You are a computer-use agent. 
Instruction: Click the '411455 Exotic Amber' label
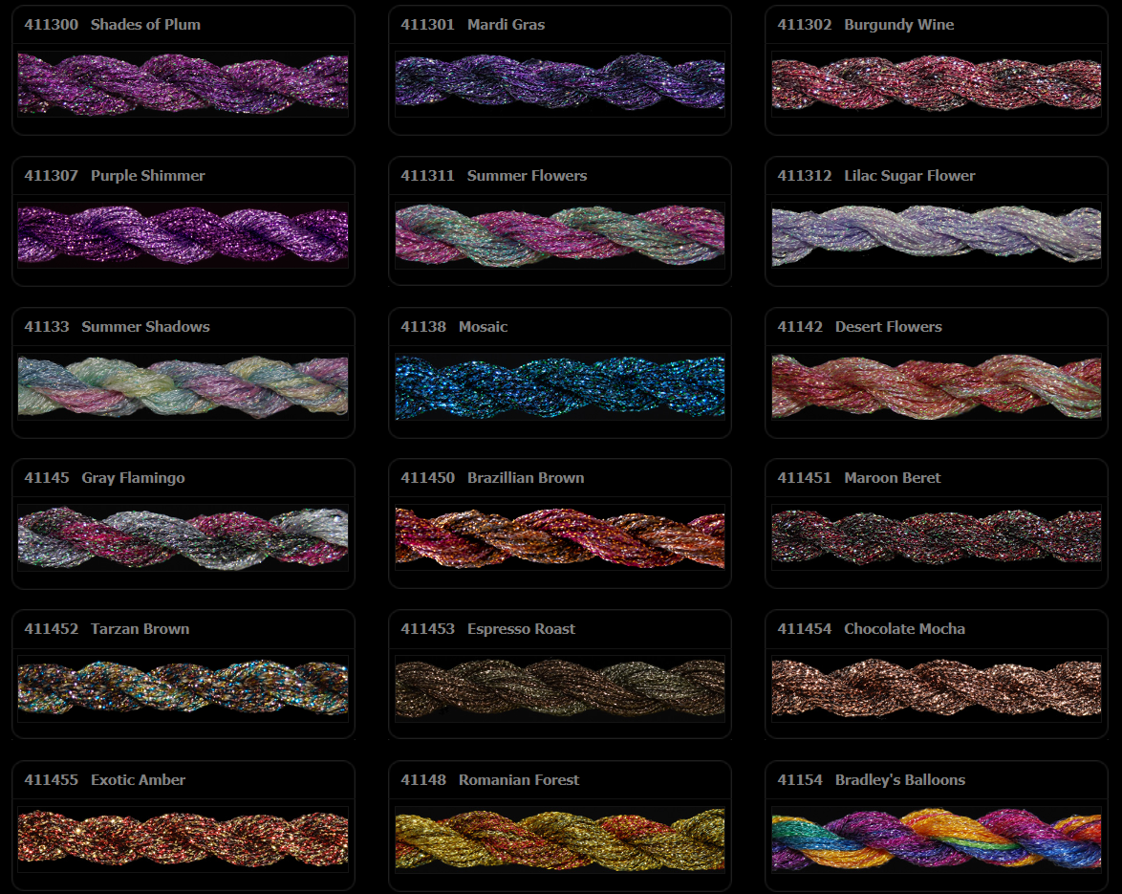tap(105, 779)
